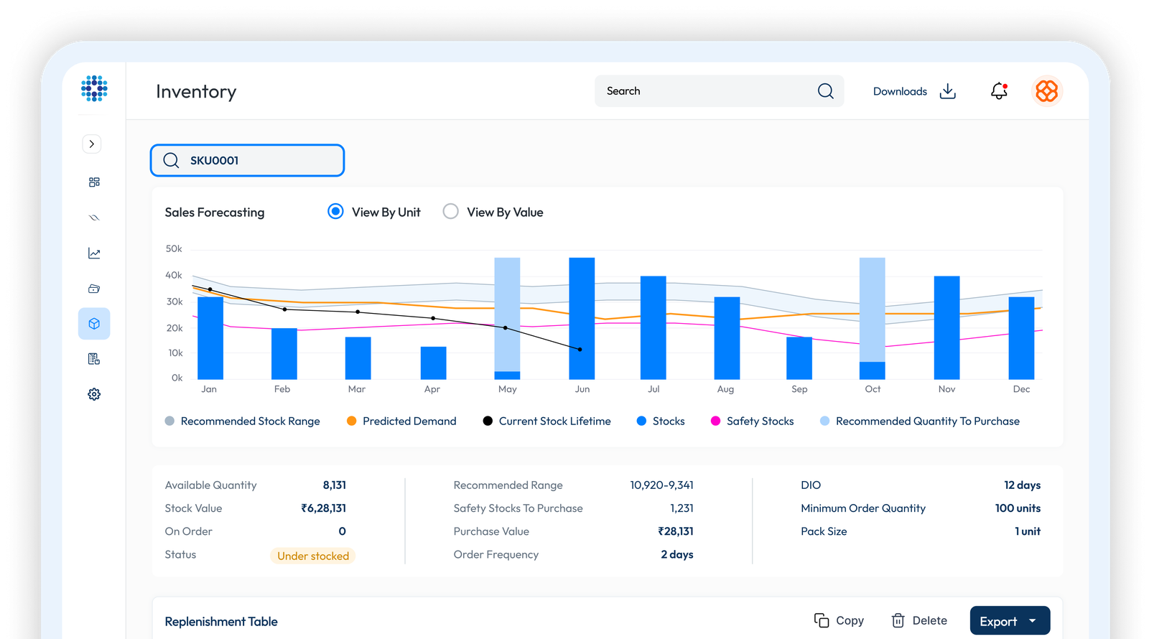This screenshot has height=639, width=1149.
Task: Open the reports document icon in sidebar
Action: pos(94,359)
